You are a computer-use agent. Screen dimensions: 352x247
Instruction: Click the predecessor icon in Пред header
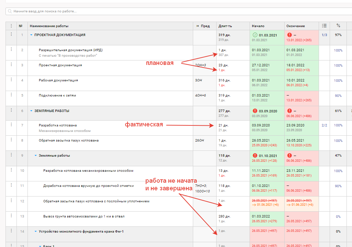[197, 26]
